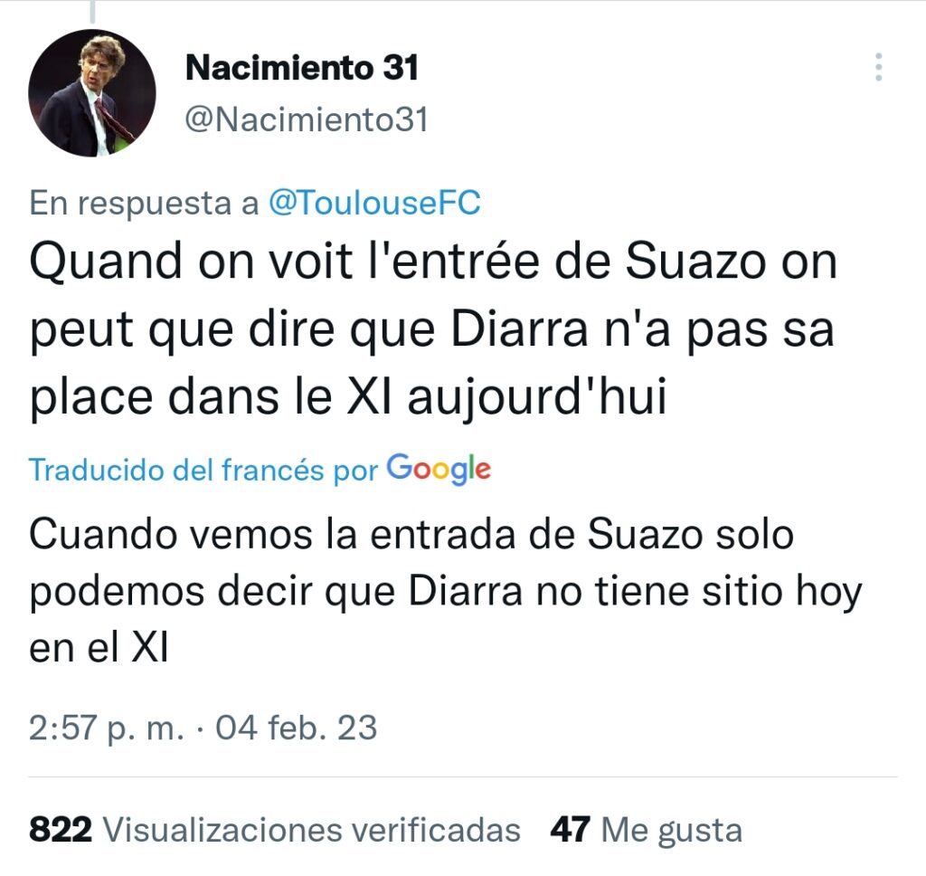The image size is (926, 876).
Task: Select 'Traducido del francés por' translation label
Action: 203,471
